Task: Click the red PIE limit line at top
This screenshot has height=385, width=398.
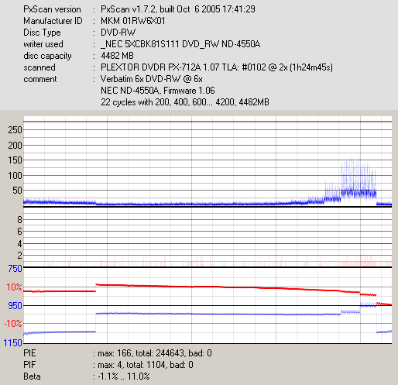Action: [208, 121]
